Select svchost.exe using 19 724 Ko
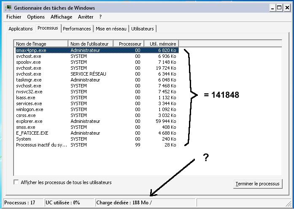 97,68
